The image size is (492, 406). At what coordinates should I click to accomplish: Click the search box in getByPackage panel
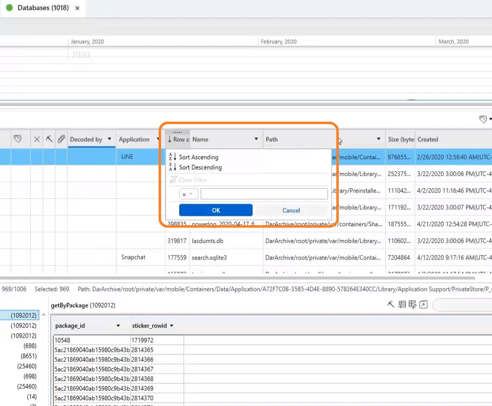[x=462, y=304]
